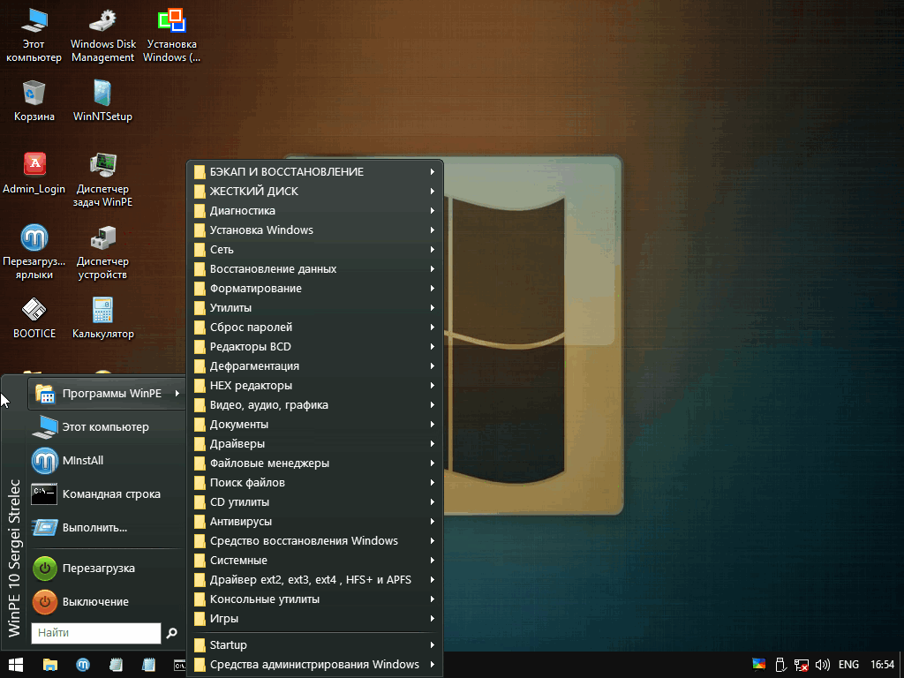Select the Дефрагментация menu entry
The width and height of the screenshot is (904, 678).
pos(315,366)
